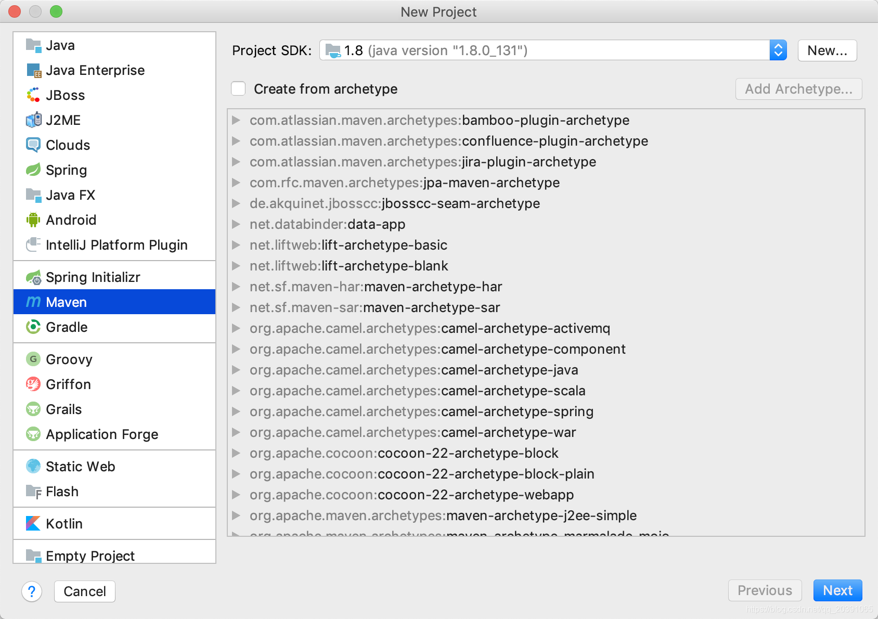The image size is (878, 619).
Task: Choose Kotlin project type
Action: 114,524
